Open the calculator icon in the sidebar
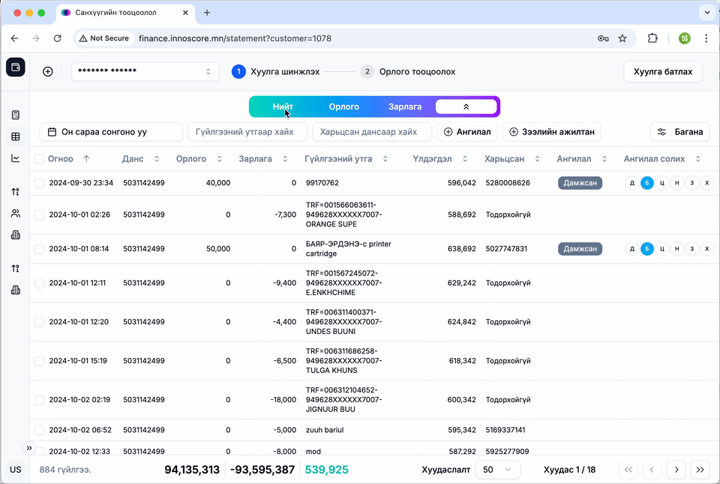 (x=15, y=115)
